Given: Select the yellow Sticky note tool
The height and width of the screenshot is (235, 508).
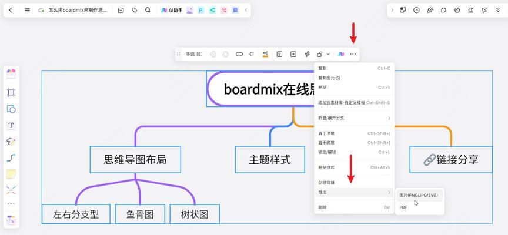Looking at the screenshot, I should [11, 174].
